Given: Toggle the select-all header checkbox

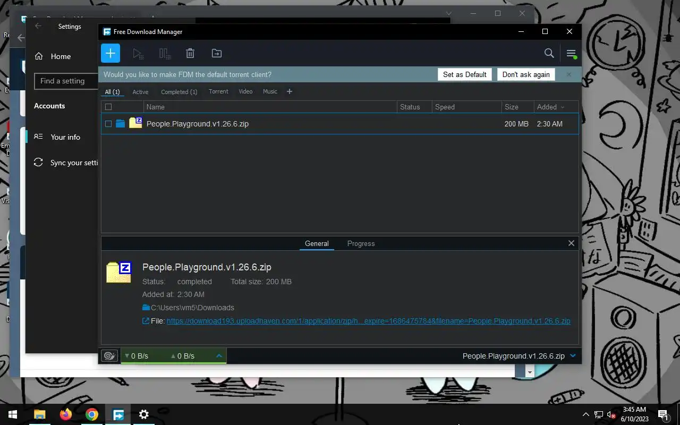Looking at the screenshot, I should click(108, 107).
